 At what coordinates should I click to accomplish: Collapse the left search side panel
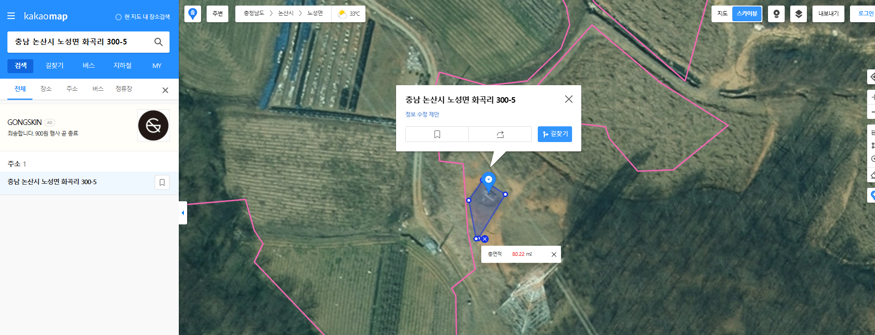pyautogui.click(x=183, y=213)
